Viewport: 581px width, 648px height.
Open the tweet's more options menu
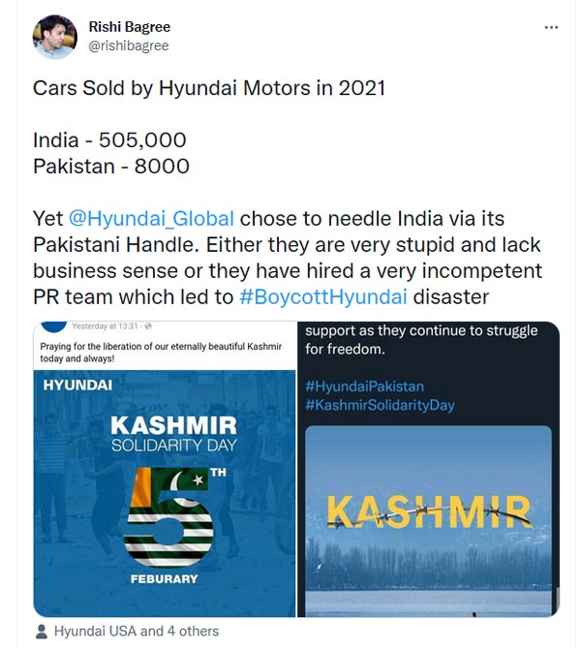click(x=551, y=27)
